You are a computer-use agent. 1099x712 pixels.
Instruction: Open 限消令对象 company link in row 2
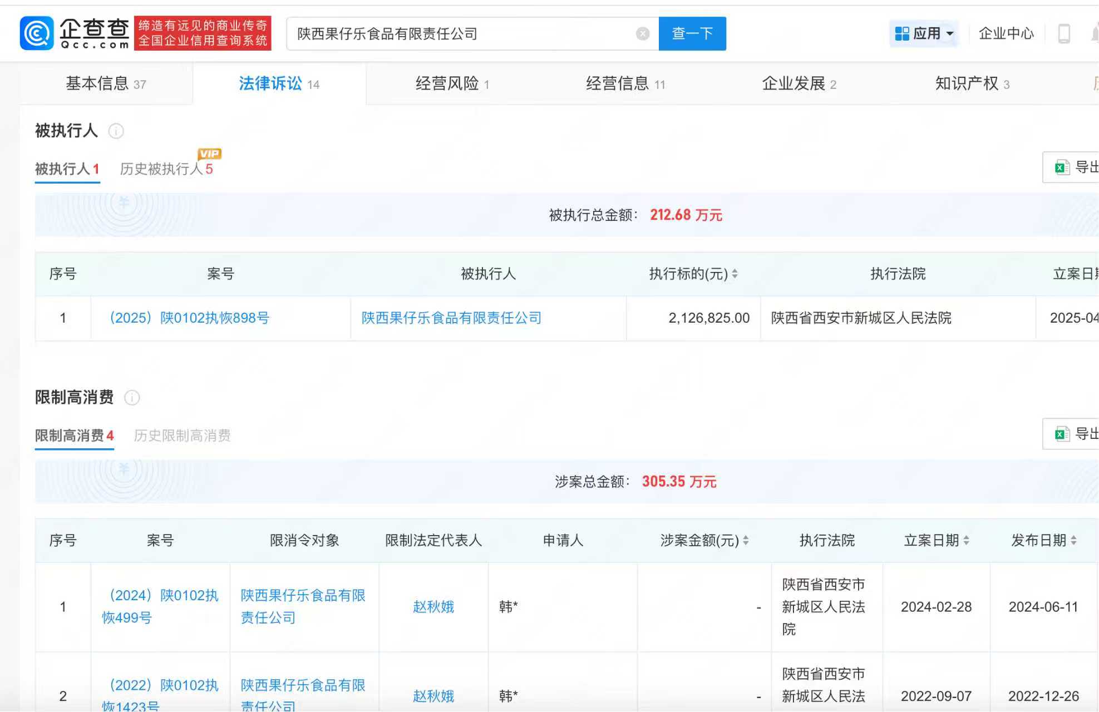click(x=303, y=695)
